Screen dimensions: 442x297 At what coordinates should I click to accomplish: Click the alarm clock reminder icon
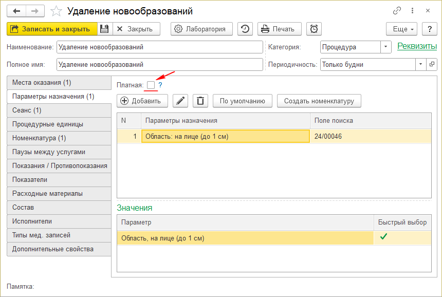314,29
